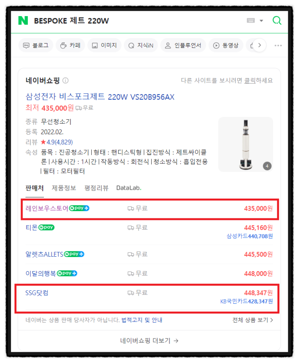Select the 카페 filter tab
This screenshot has width=299, height=363.
point(70,45)
